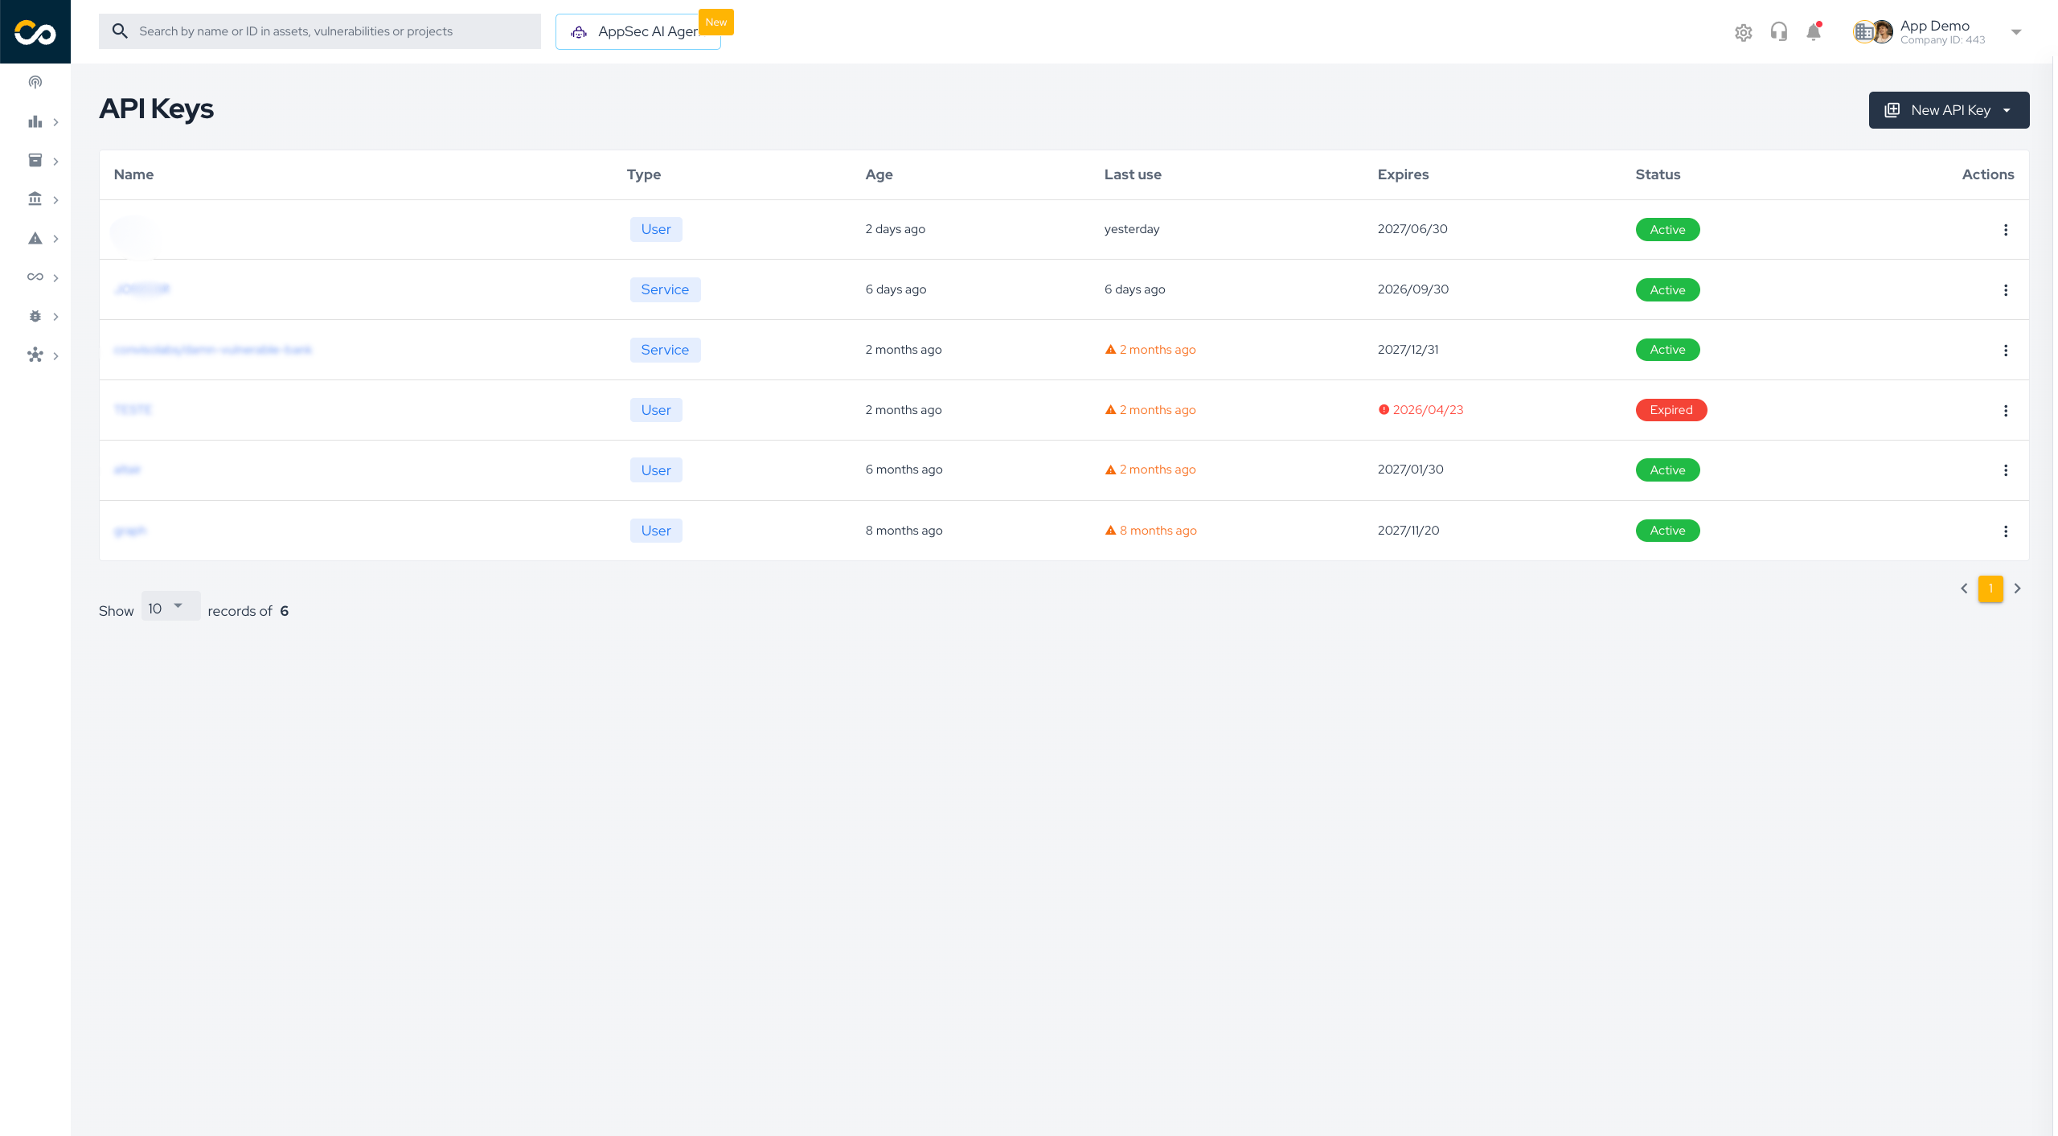Click the headset support icon
Image resolution: width=2058 pixels, height=1136 pixels.
1779,32
